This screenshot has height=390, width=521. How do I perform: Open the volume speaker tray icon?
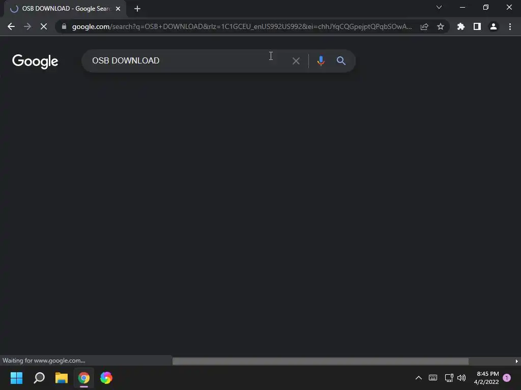point(461,378)
